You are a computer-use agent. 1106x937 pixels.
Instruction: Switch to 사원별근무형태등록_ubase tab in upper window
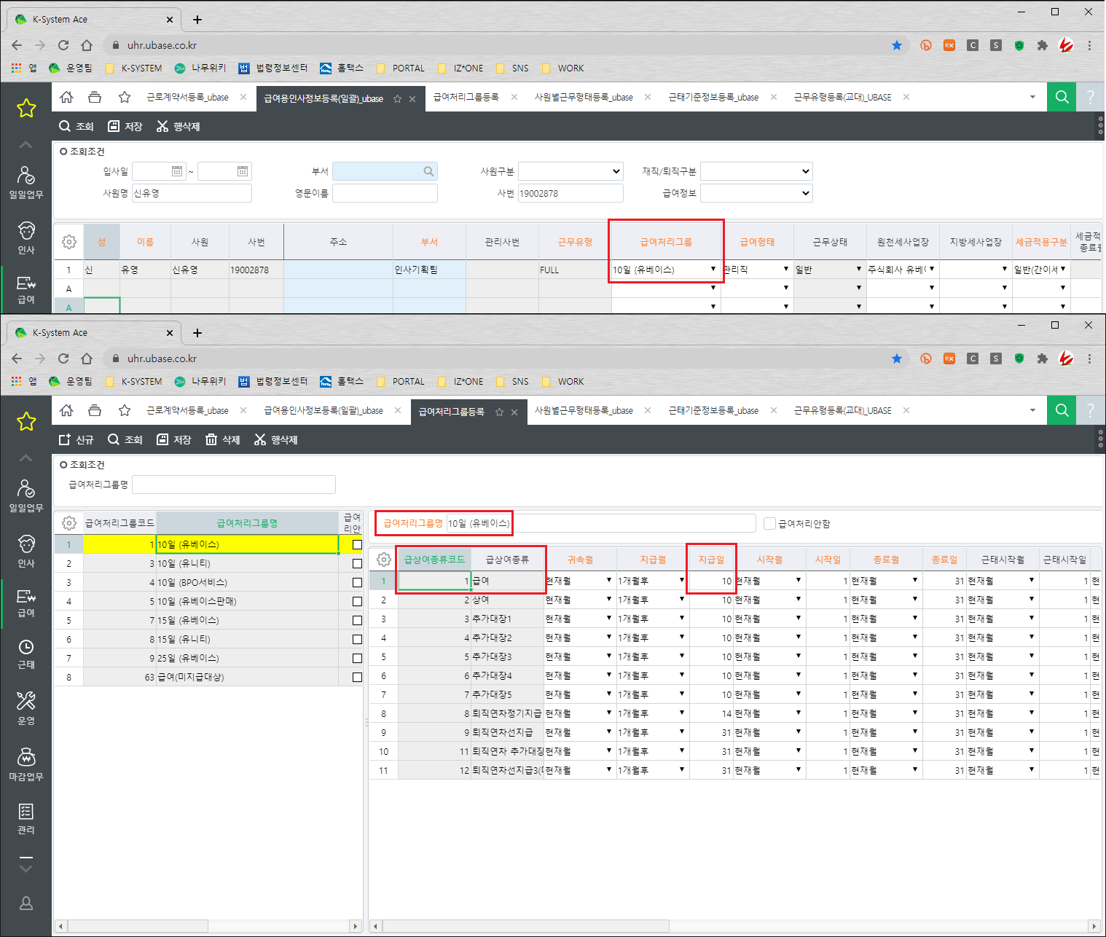tap(584, 97)
